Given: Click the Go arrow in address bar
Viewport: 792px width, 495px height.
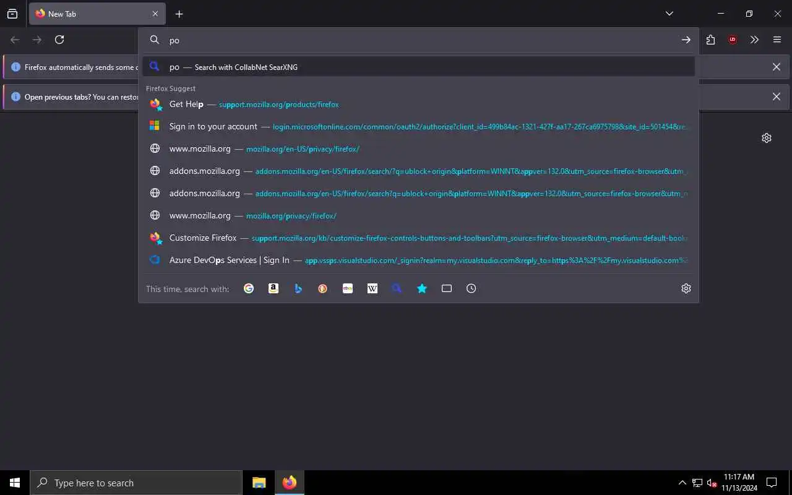Looking at the screenshot, I should coord(686,40).
